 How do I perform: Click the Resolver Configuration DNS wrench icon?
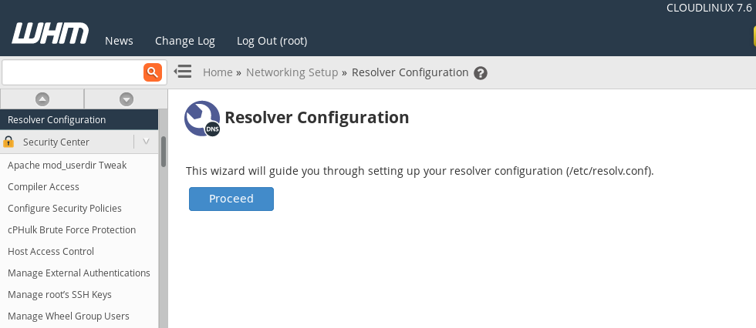202,119
